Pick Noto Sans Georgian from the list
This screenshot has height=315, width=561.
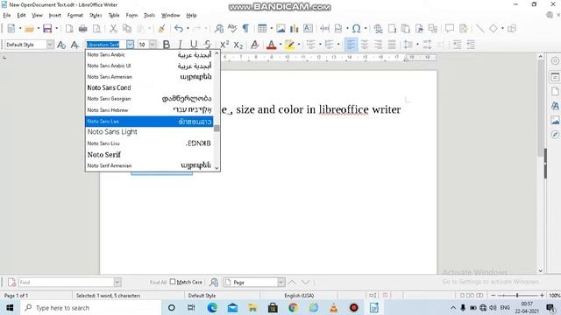[149, 99]
